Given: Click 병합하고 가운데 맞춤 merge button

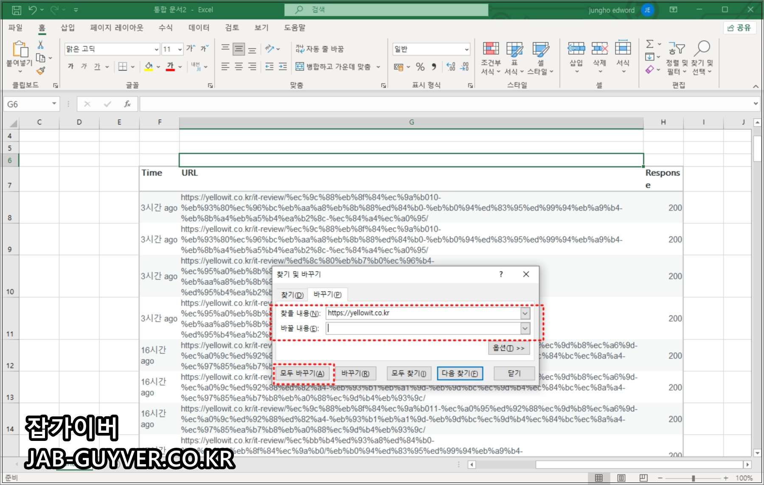Looking at the screenshot, I should point(333,67).
